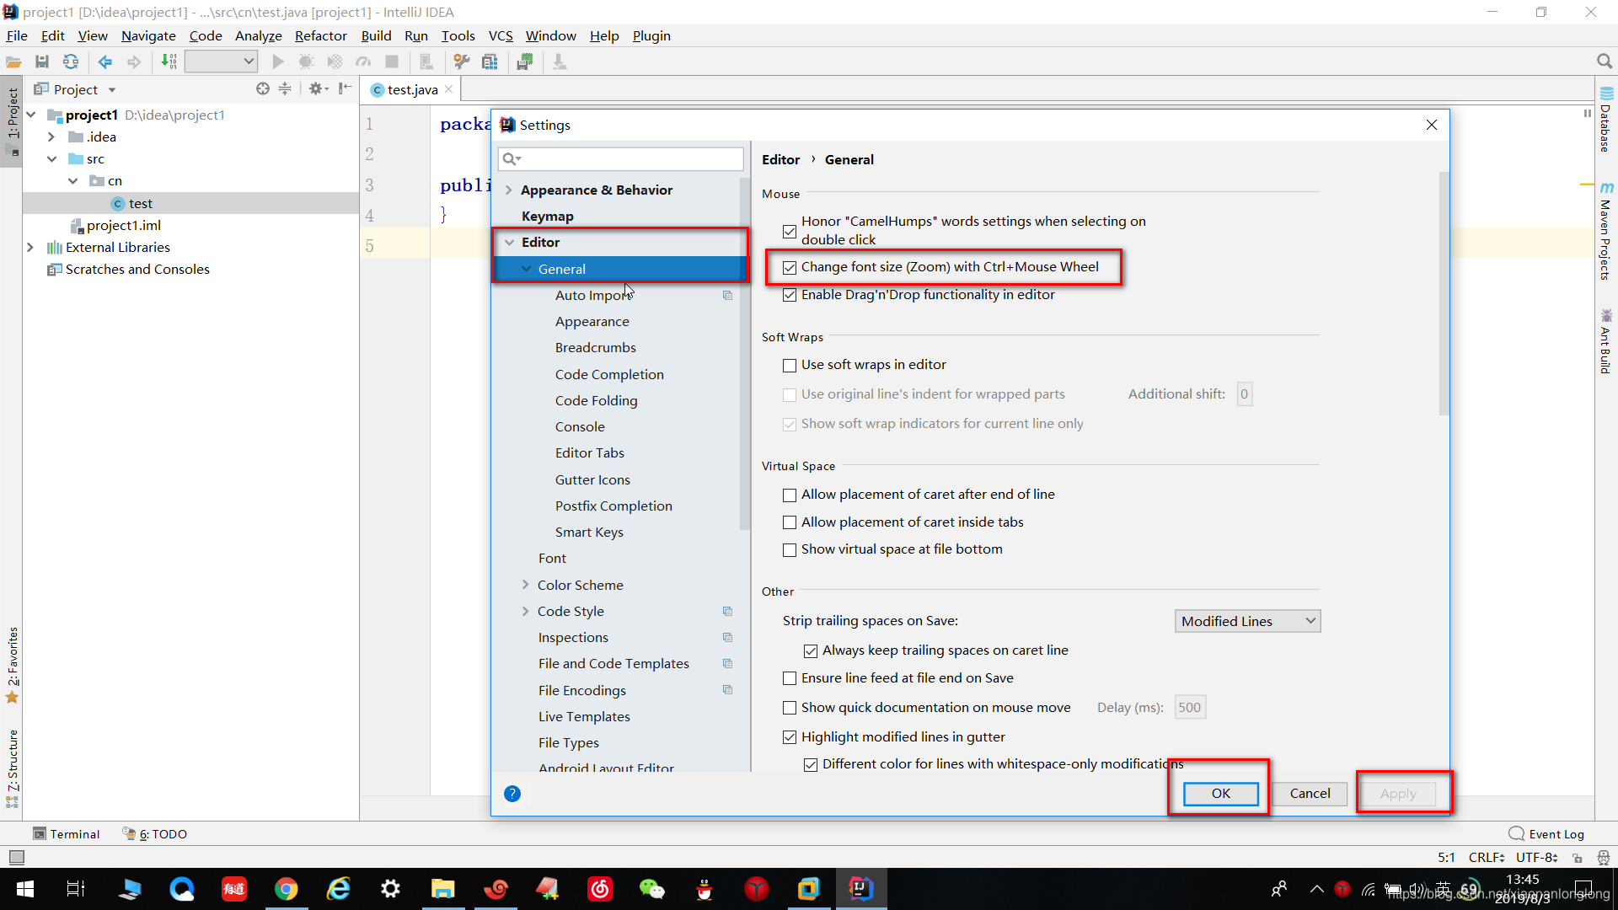Click the Stop square icon
This screenshot has width=1618, height=910.
(392, 62)
